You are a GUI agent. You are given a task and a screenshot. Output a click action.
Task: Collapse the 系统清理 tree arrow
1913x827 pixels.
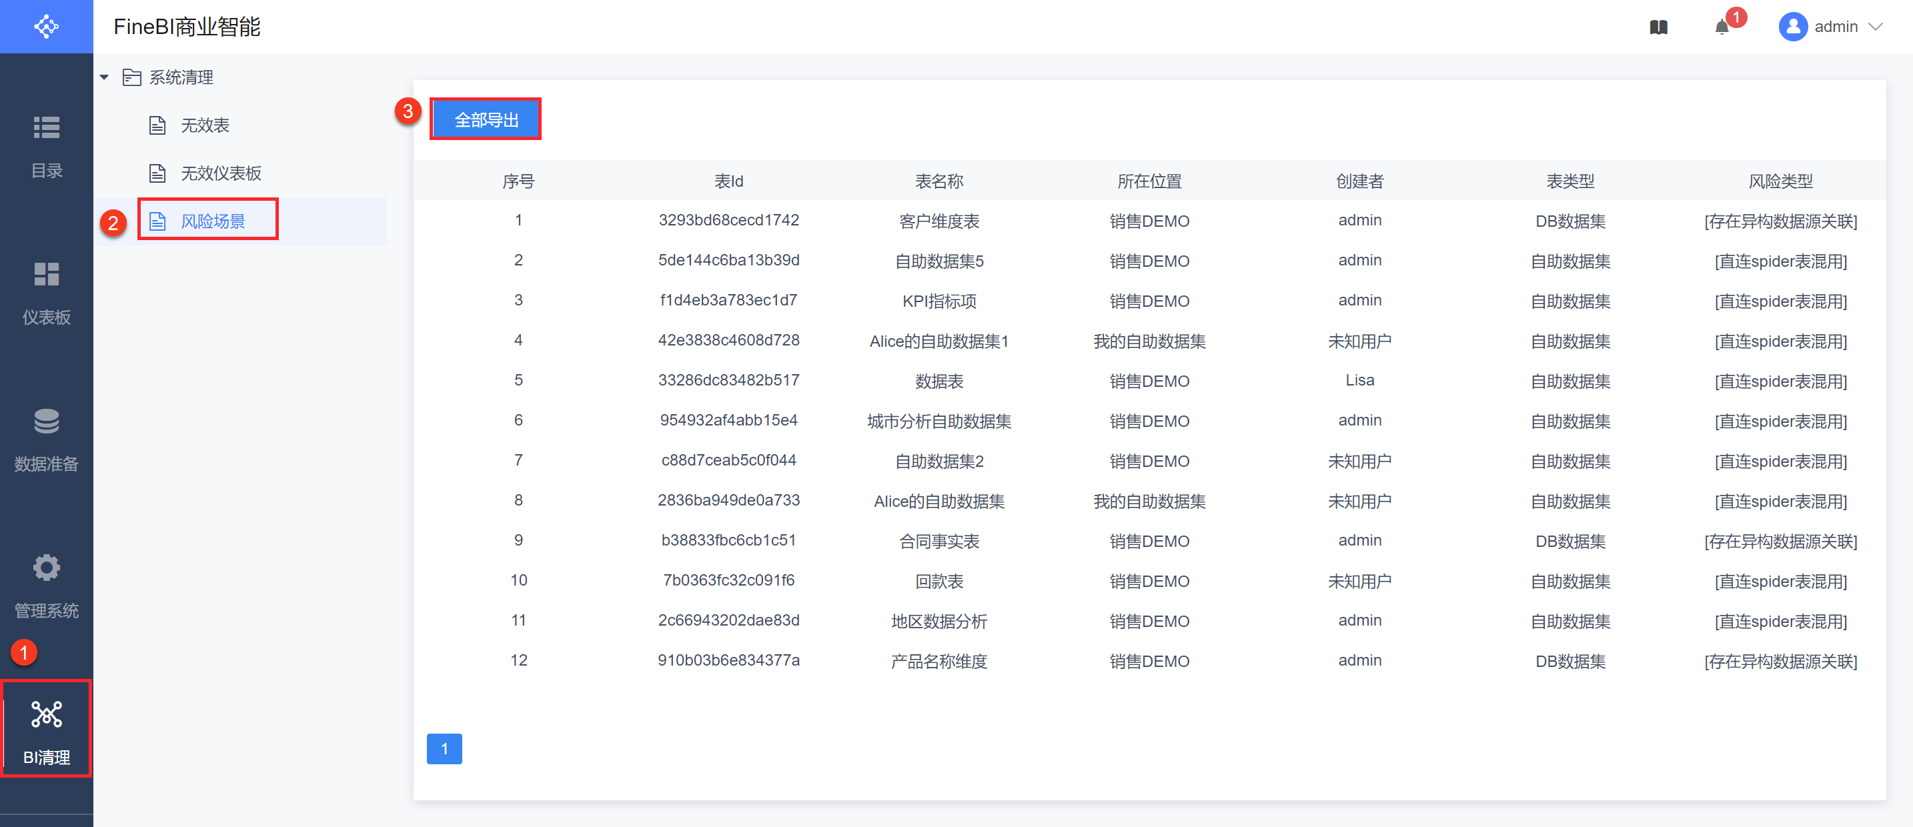(x=104, y=77)
